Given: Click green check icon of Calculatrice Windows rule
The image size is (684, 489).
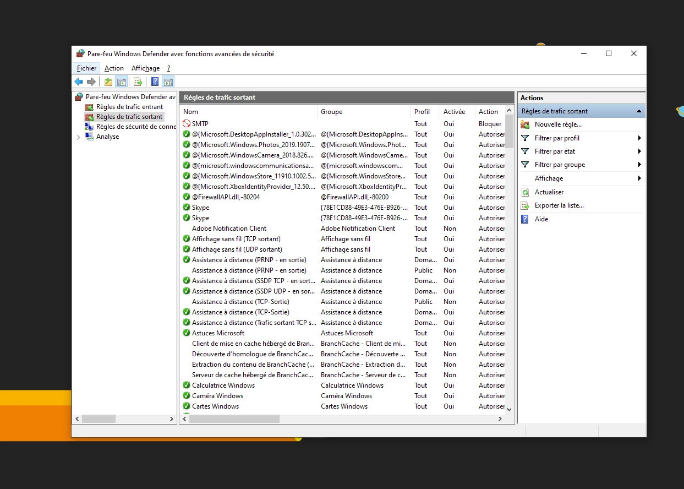Looking at the screenshot, I should (187, 385).
